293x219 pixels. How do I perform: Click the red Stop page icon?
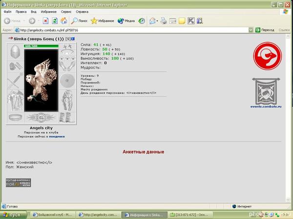[45, 21]
